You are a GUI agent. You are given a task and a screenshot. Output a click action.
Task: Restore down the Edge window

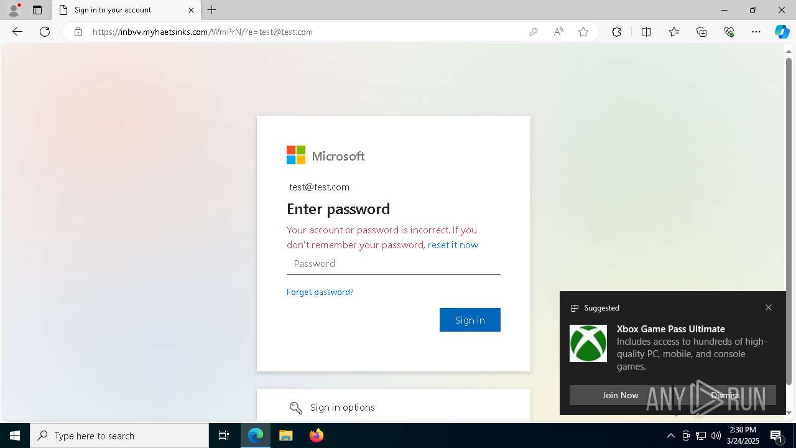pyautogui.click(x=753, y=10)
